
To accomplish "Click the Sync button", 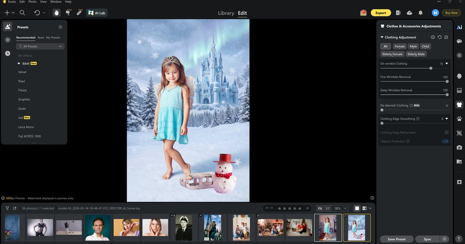I will click(x=427, y=239).
